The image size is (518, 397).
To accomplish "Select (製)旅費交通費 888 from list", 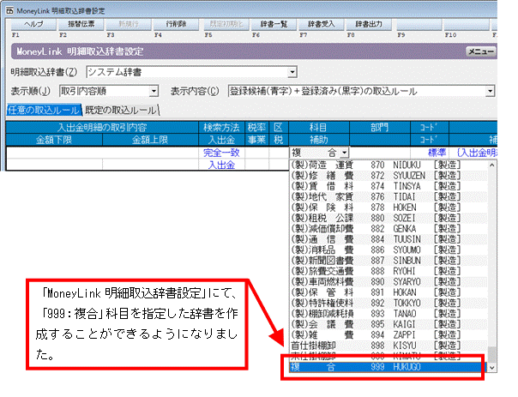I will point(388,271).
